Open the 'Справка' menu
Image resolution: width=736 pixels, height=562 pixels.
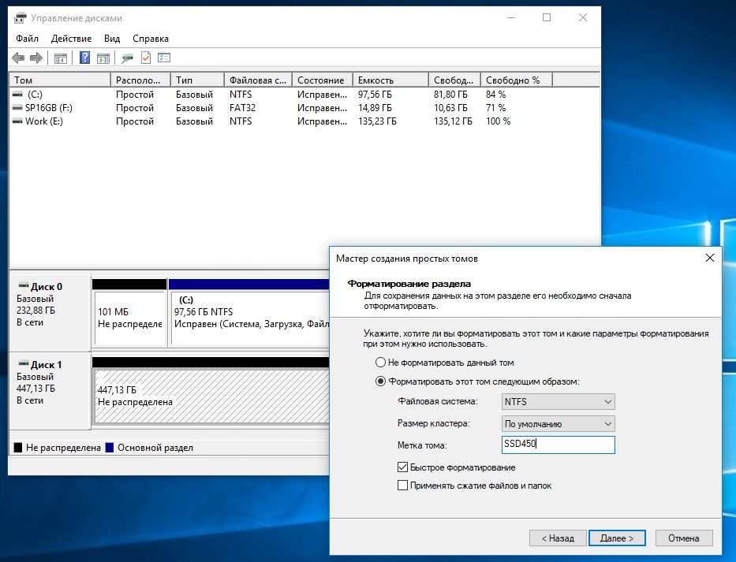pos(151,39)
